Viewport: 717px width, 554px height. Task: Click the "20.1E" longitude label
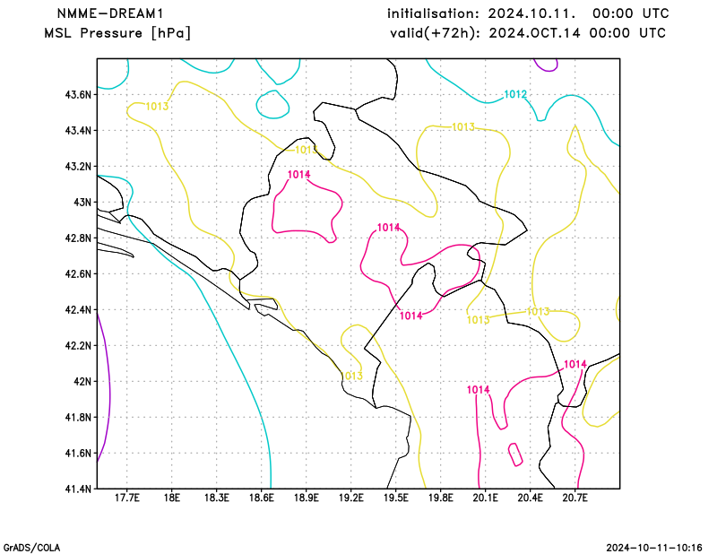(x=486, y=498)
